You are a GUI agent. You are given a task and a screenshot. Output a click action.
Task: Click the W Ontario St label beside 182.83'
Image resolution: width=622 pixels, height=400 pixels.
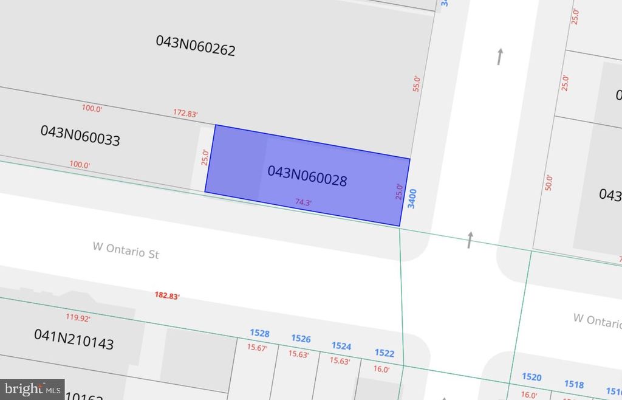click(x=126, y=250)
